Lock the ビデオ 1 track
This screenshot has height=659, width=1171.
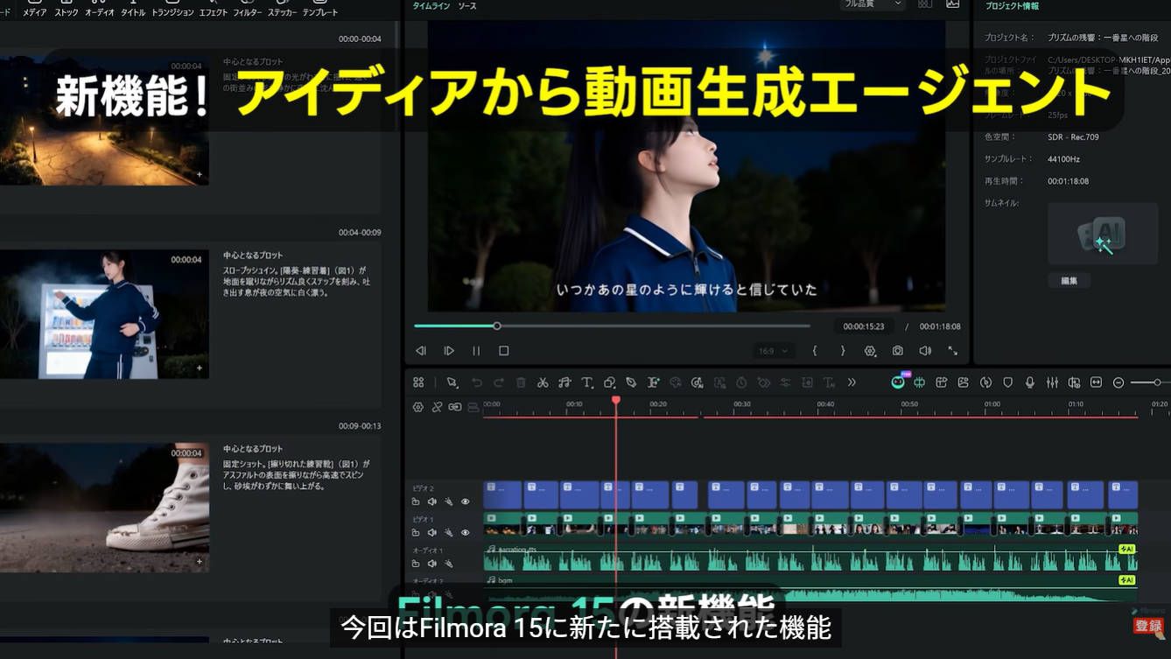416,532
